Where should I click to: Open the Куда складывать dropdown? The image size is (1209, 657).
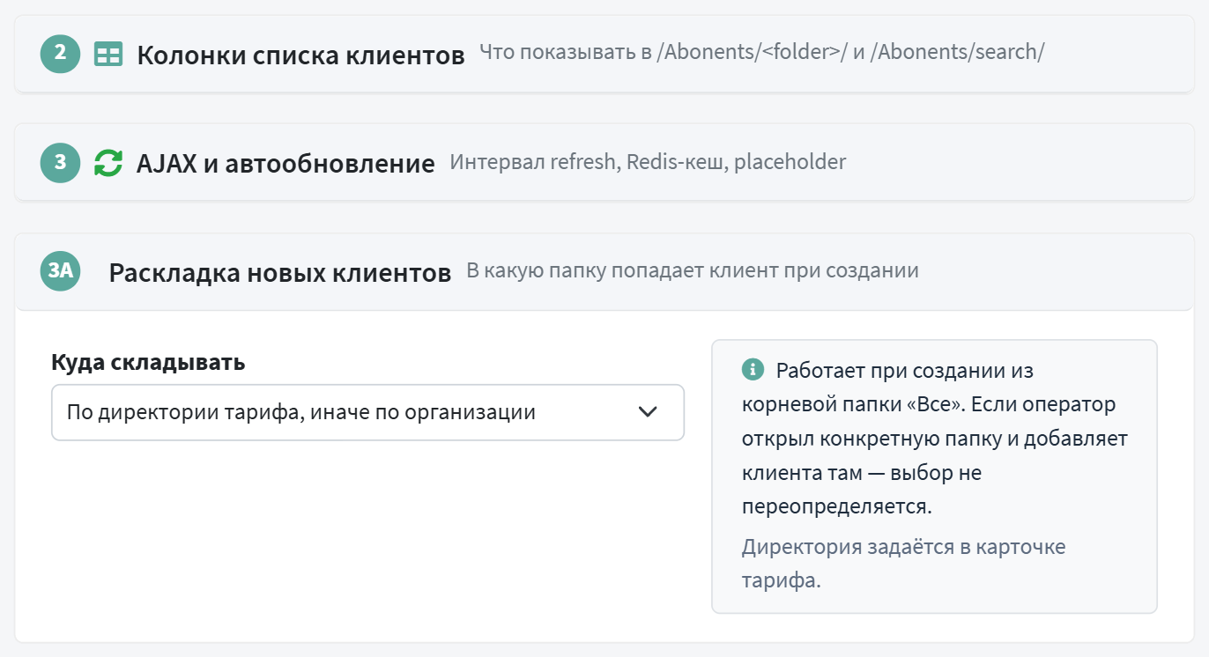367,412
